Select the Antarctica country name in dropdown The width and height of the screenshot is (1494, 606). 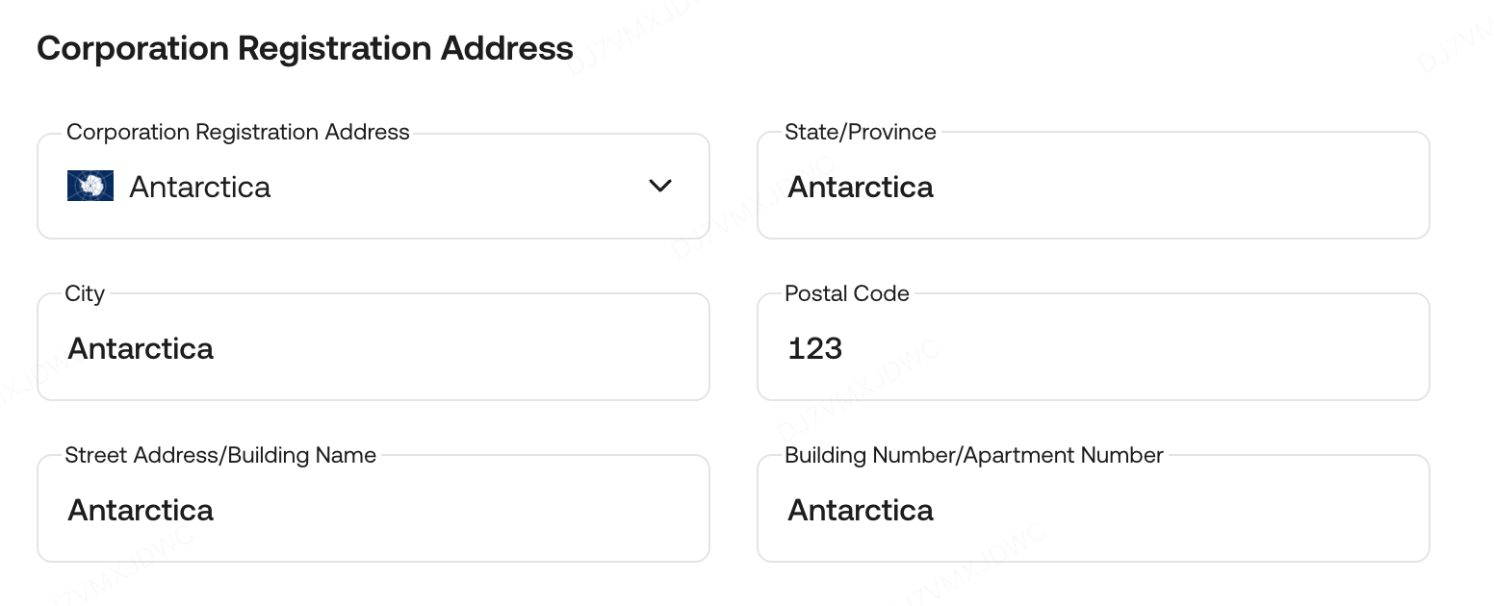200,187
